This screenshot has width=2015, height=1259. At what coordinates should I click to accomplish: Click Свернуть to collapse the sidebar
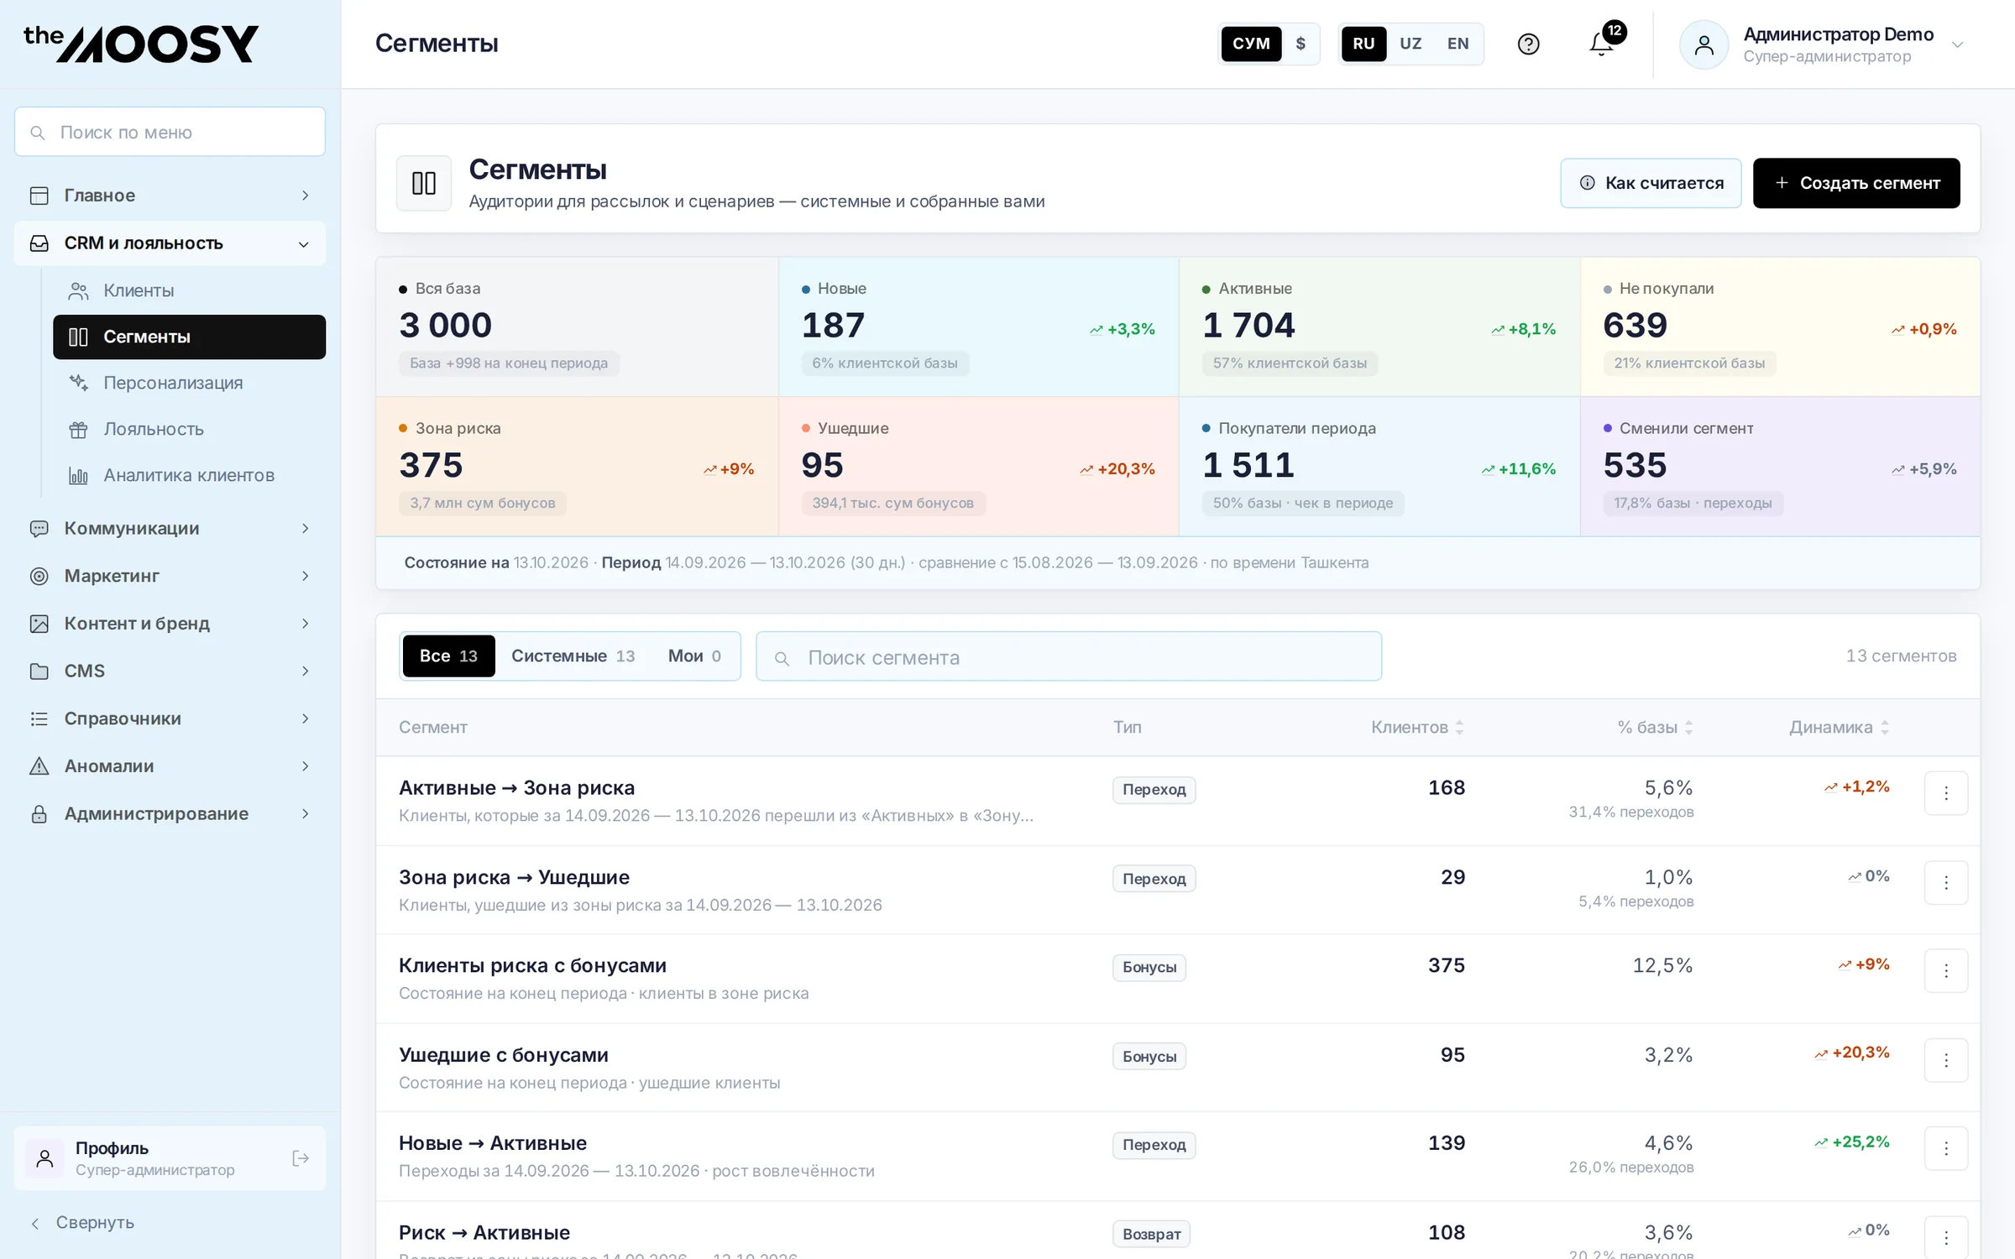[x=82, y=1223]
